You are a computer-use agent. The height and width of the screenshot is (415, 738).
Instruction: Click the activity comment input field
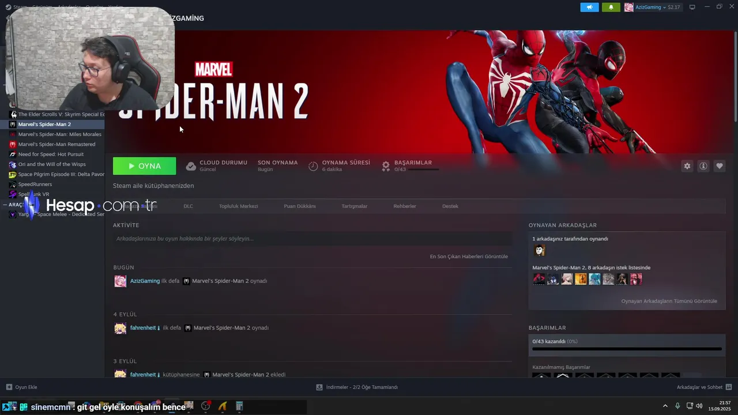[x=312, y=239]
